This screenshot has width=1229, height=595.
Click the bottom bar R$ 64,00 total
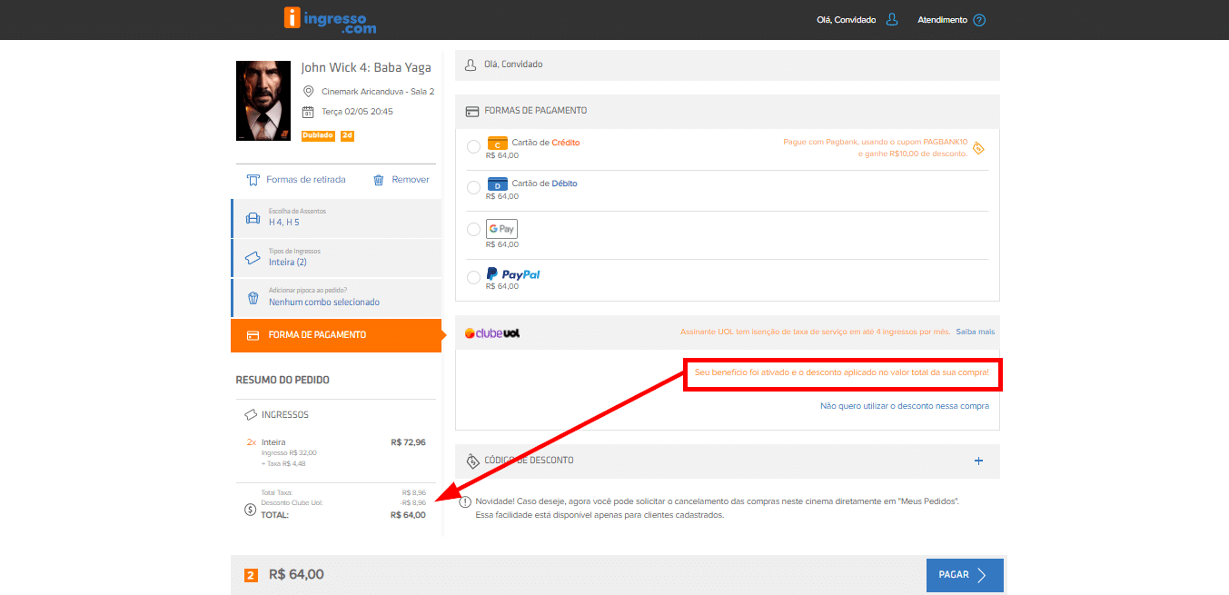click(x=296, y=574)
